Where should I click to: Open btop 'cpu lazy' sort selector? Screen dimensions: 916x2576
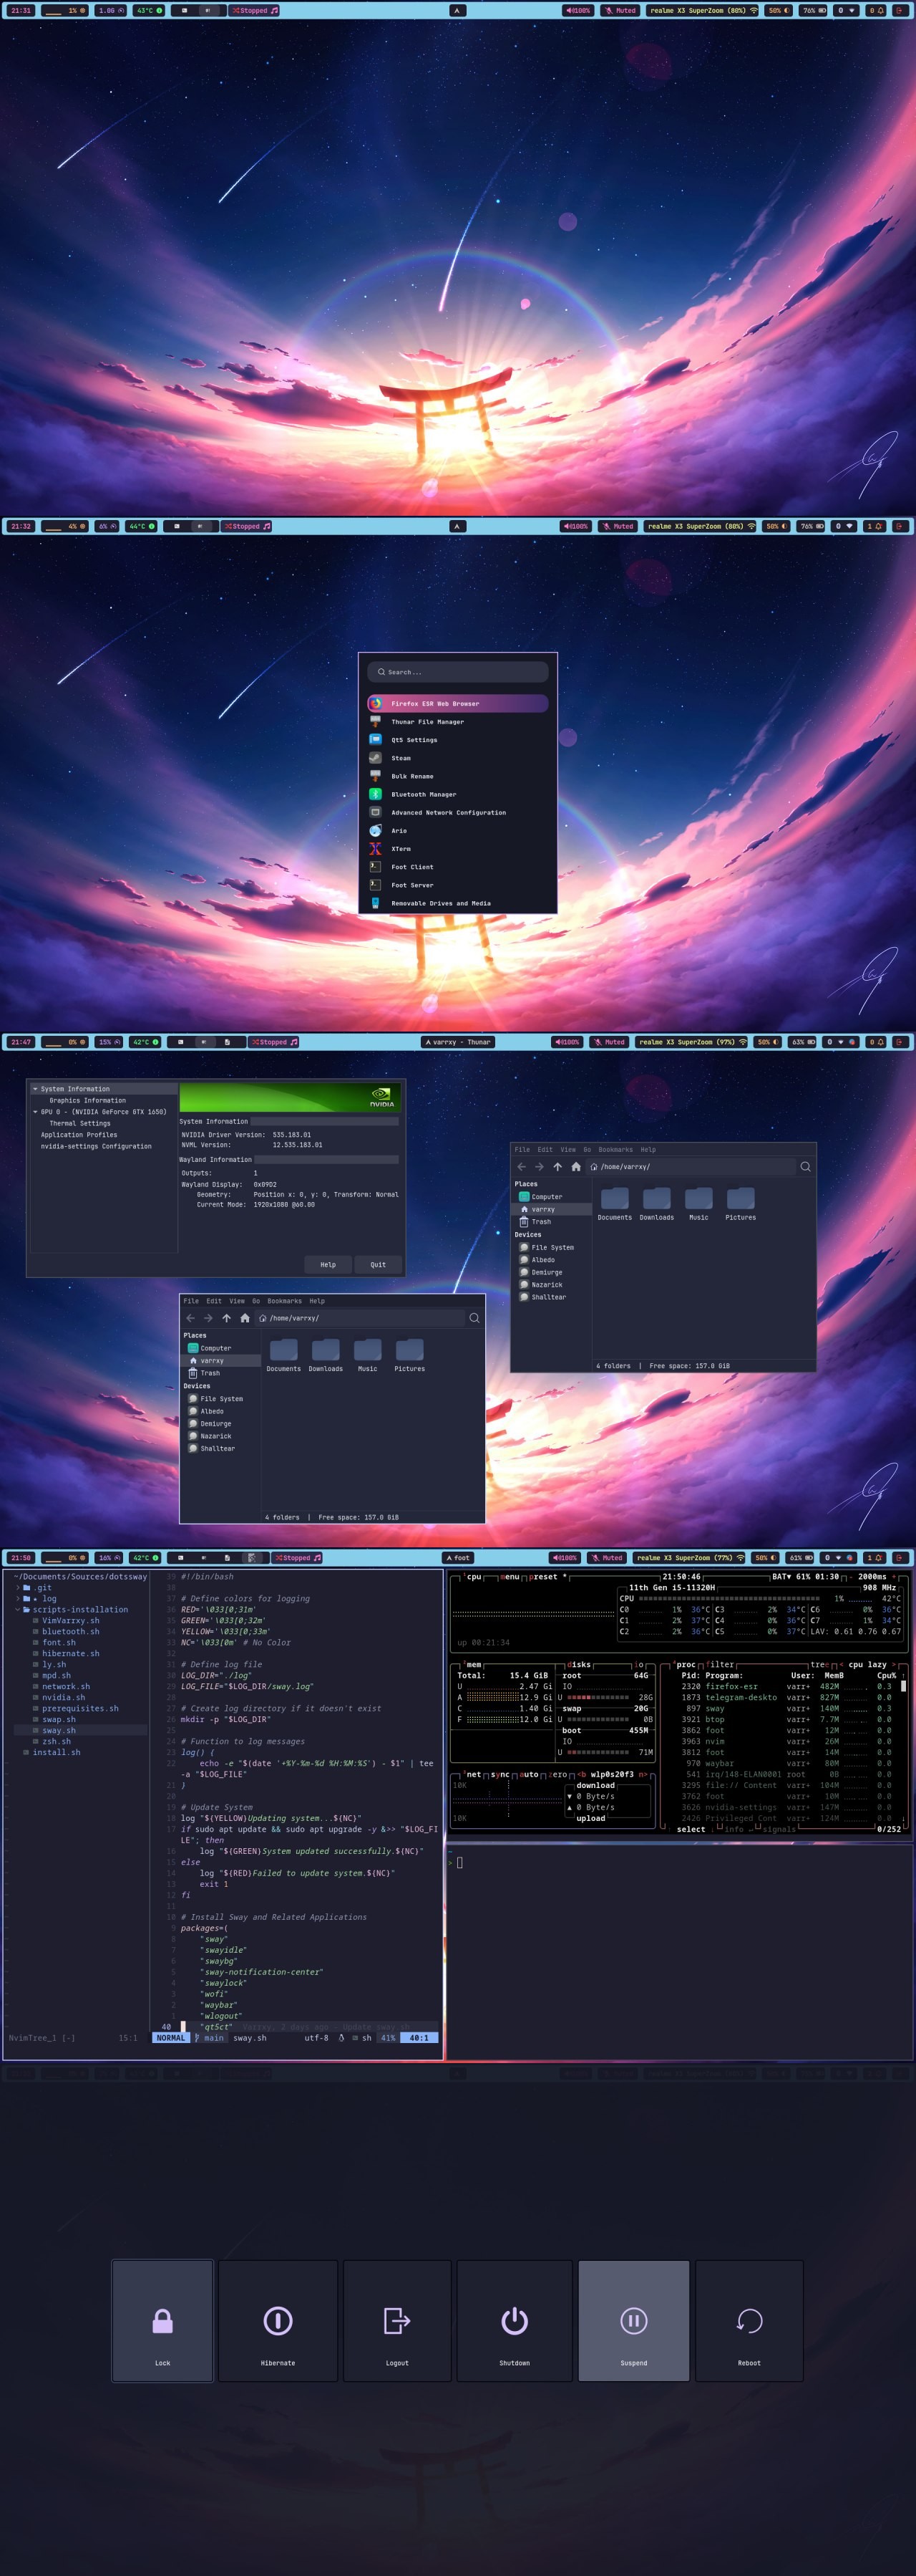pos(867,1665)
